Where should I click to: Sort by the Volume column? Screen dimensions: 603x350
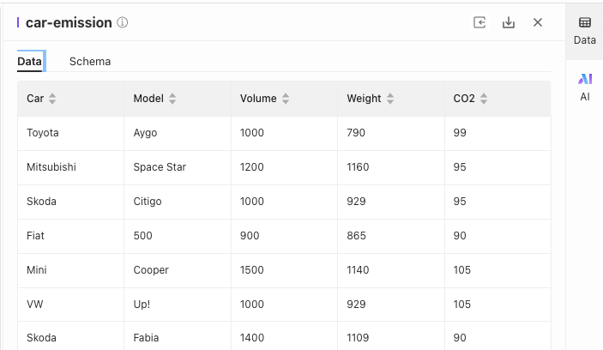[x=286, y=99]
